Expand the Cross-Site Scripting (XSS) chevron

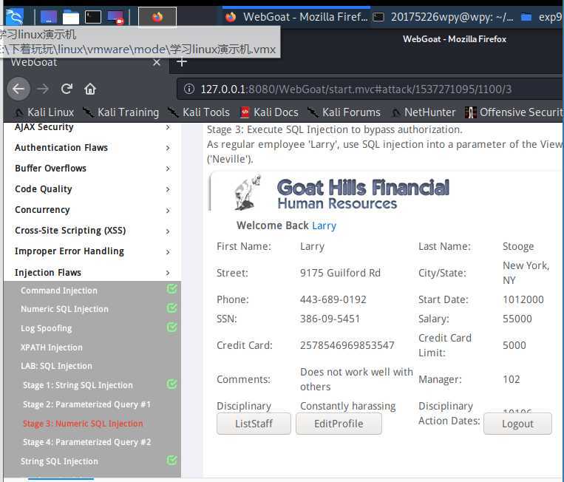pyautogui.click(x=168, y=231)
